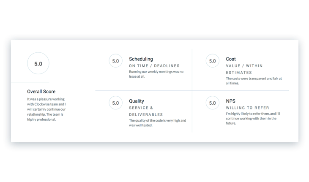Click the comment about well tested code
The image size is (309, 182).
click(x=157, y=123)
